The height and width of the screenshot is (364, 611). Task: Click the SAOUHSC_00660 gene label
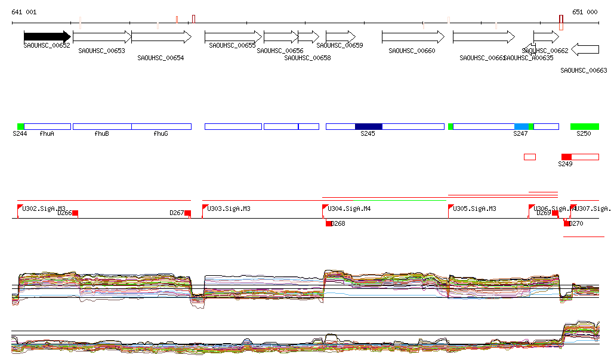[x=412, y=51]
